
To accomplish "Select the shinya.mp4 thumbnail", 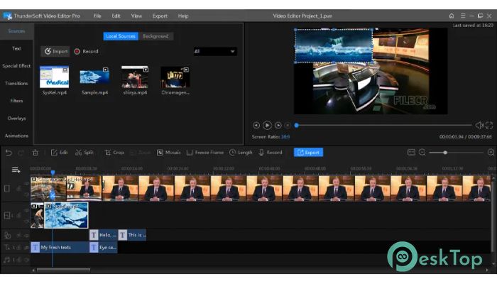I will pyautogui.click(x=135, y=77).
